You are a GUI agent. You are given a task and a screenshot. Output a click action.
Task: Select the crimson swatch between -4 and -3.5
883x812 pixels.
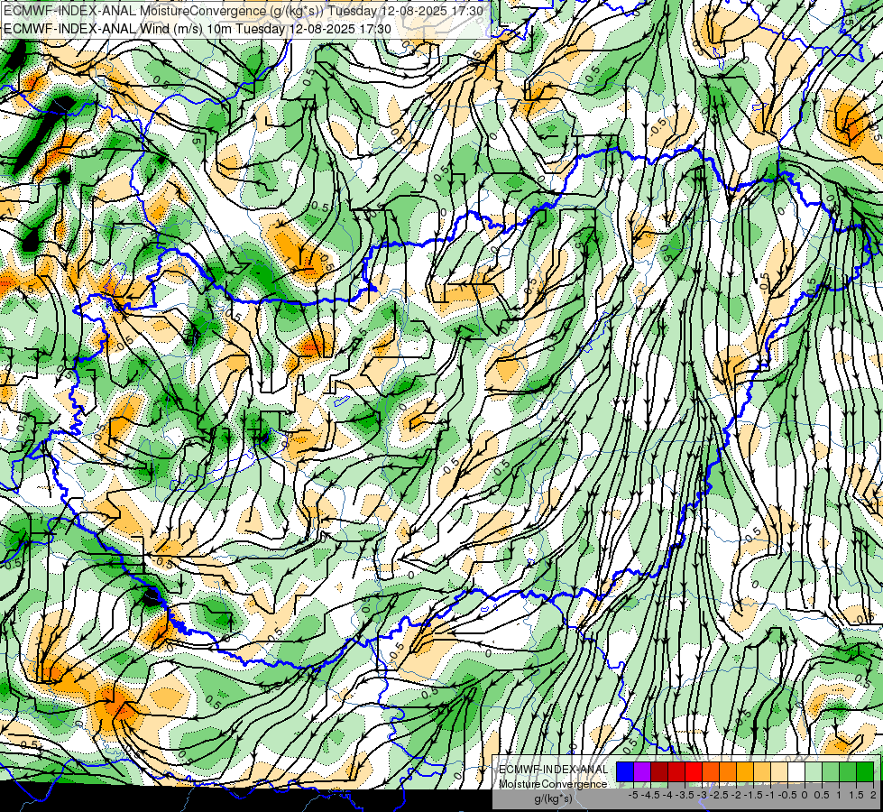(676, 772)
